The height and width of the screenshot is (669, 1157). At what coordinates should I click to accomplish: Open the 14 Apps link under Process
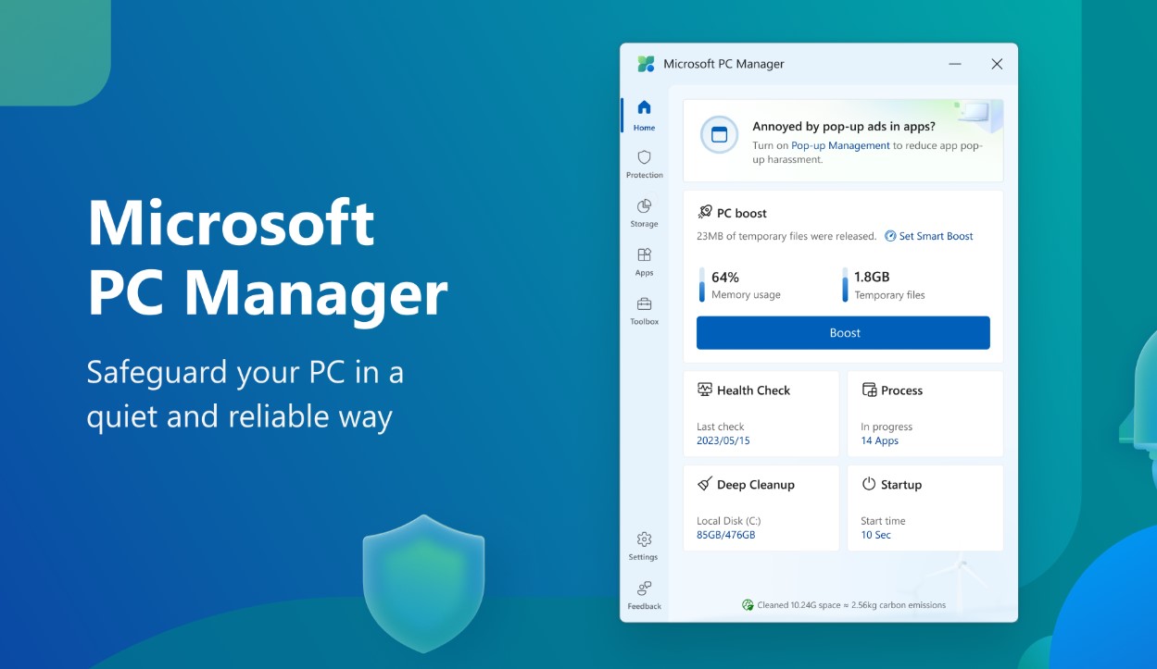pyautogui.click(x=878, y=440)
